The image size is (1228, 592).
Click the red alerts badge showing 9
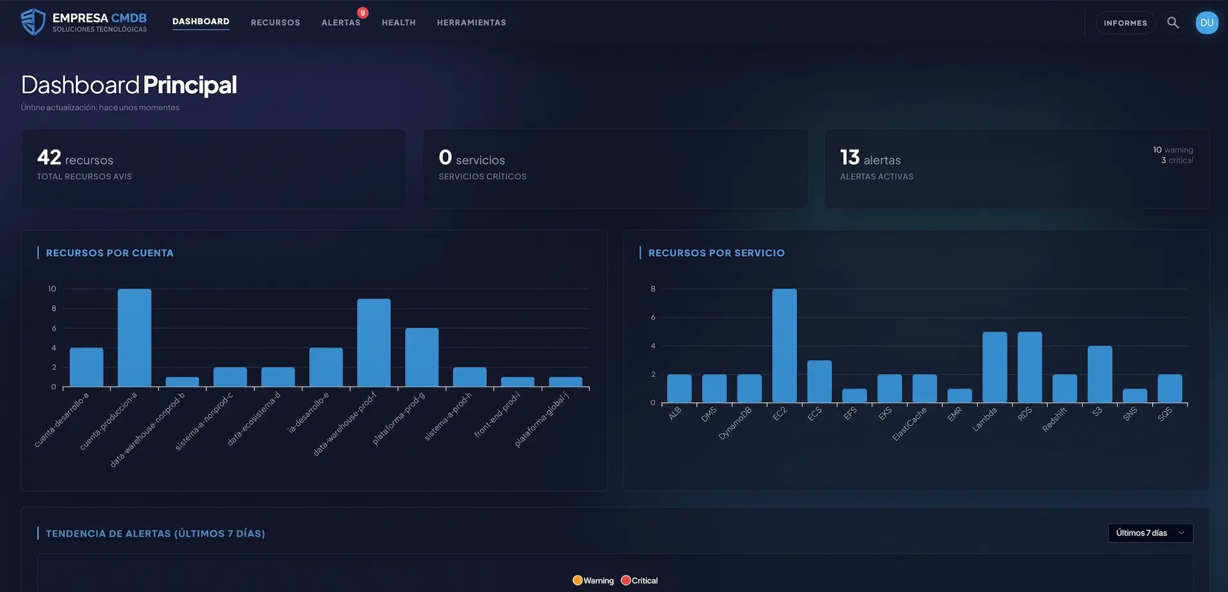click(363, 12)
